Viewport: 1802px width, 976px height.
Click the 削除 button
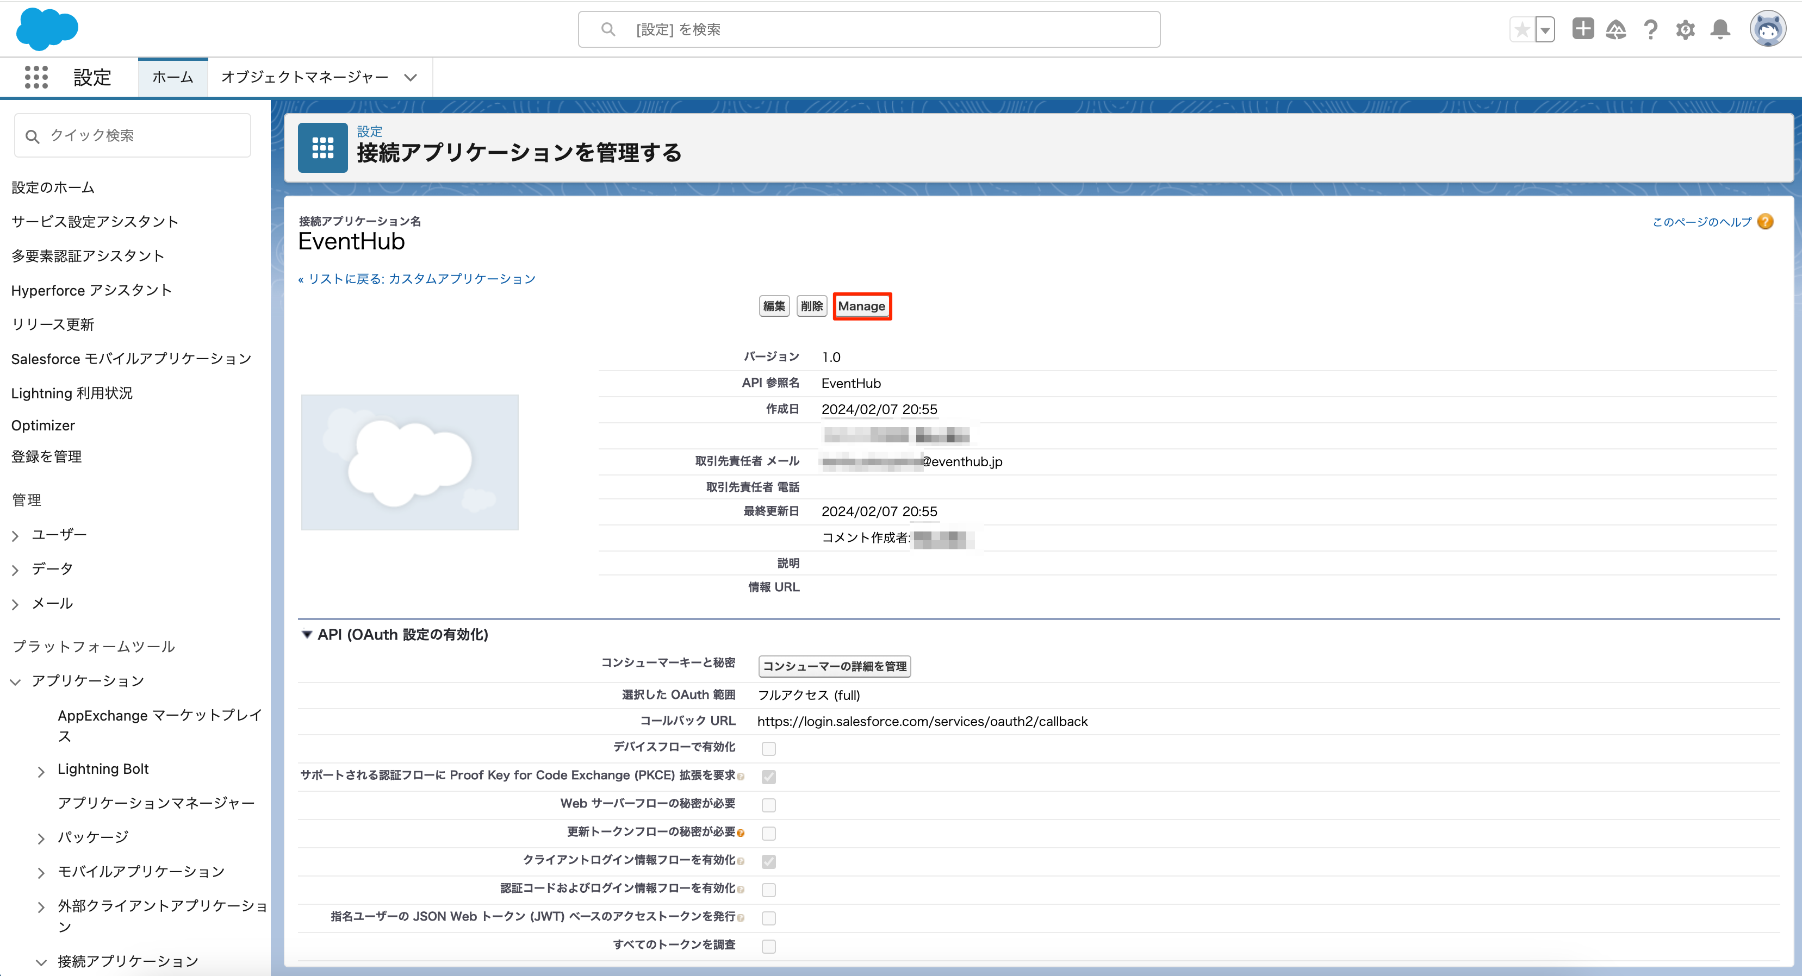[x=811, y=306]
